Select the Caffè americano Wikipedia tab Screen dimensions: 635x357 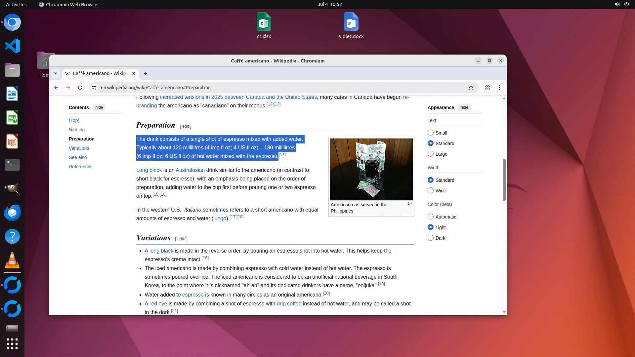click(99, 73)
